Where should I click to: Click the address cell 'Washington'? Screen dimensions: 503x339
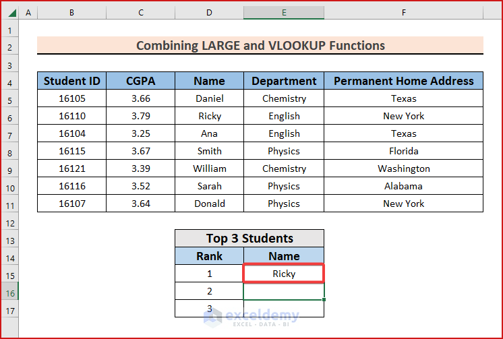point(404,168)
